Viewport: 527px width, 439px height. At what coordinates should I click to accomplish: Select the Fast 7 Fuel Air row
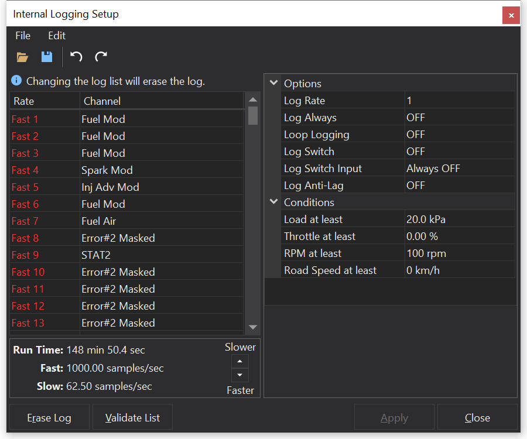(126, 221)
